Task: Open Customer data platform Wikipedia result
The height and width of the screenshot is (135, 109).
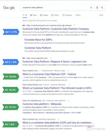Action: [42, 104]
